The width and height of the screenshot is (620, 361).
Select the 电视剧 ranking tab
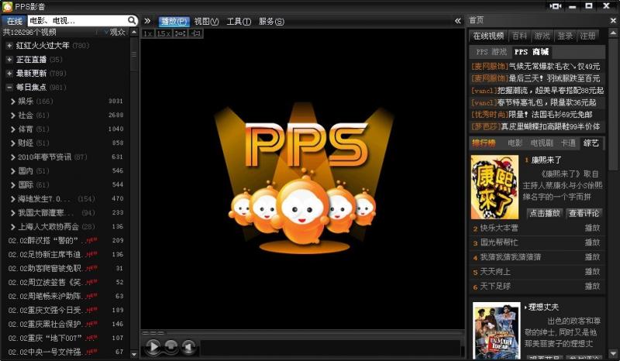coord(541,143)
